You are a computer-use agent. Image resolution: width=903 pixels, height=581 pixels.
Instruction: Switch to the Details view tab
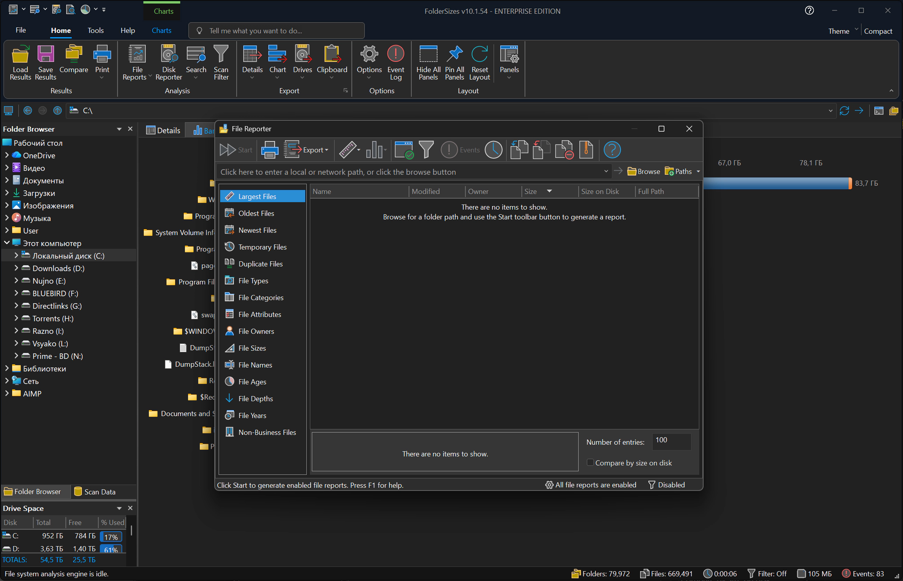pos(163,130)
